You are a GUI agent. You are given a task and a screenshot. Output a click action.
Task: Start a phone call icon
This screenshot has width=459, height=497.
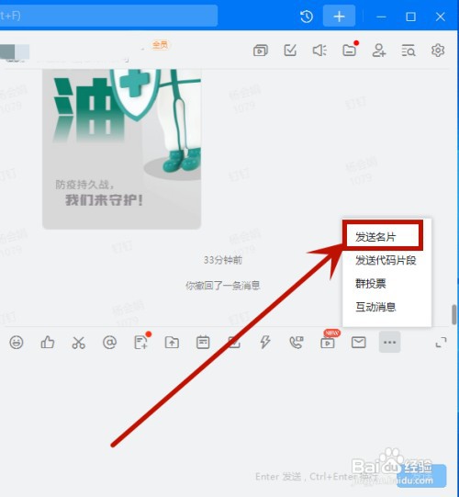(297, 343)
